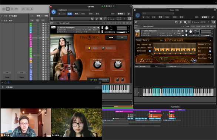
Task: Toggle Quantize Off value on Rhythm Page
Action: click(x=150, y=48)
